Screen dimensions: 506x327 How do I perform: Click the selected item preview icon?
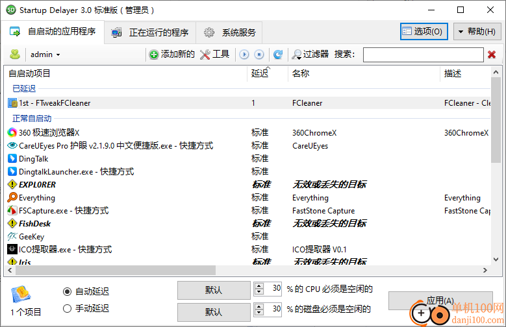pyautogui.click(x=21, y=294)
